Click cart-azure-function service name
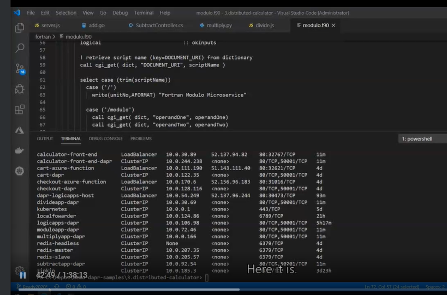Screen dimensions: 447x295 tap(65, 168)
